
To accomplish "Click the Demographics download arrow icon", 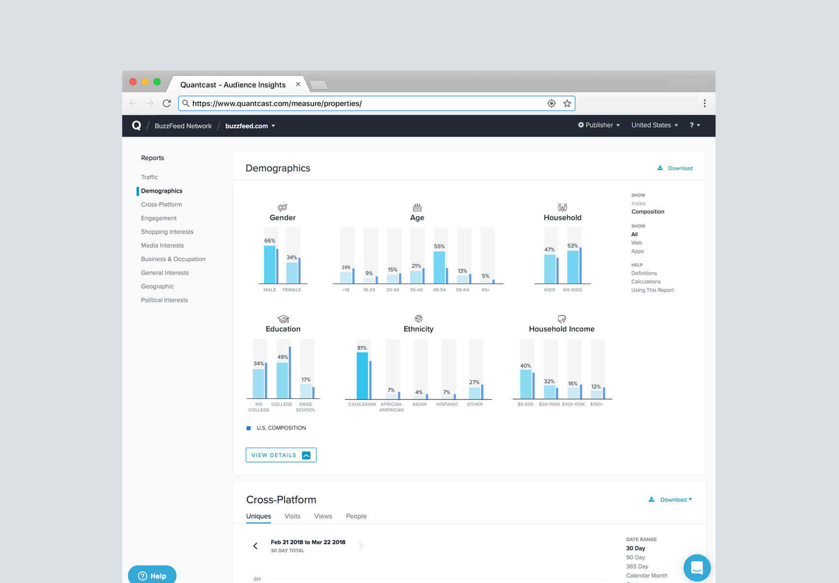I will click(660, 168).
